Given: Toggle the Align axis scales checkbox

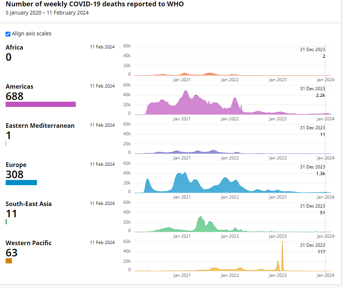Looking at the screenshot, I should pos(8,34).
